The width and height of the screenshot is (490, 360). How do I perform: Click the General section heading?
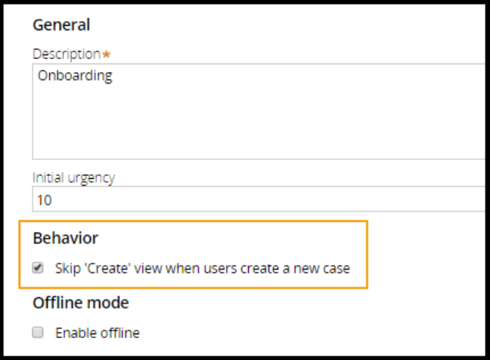61,25
